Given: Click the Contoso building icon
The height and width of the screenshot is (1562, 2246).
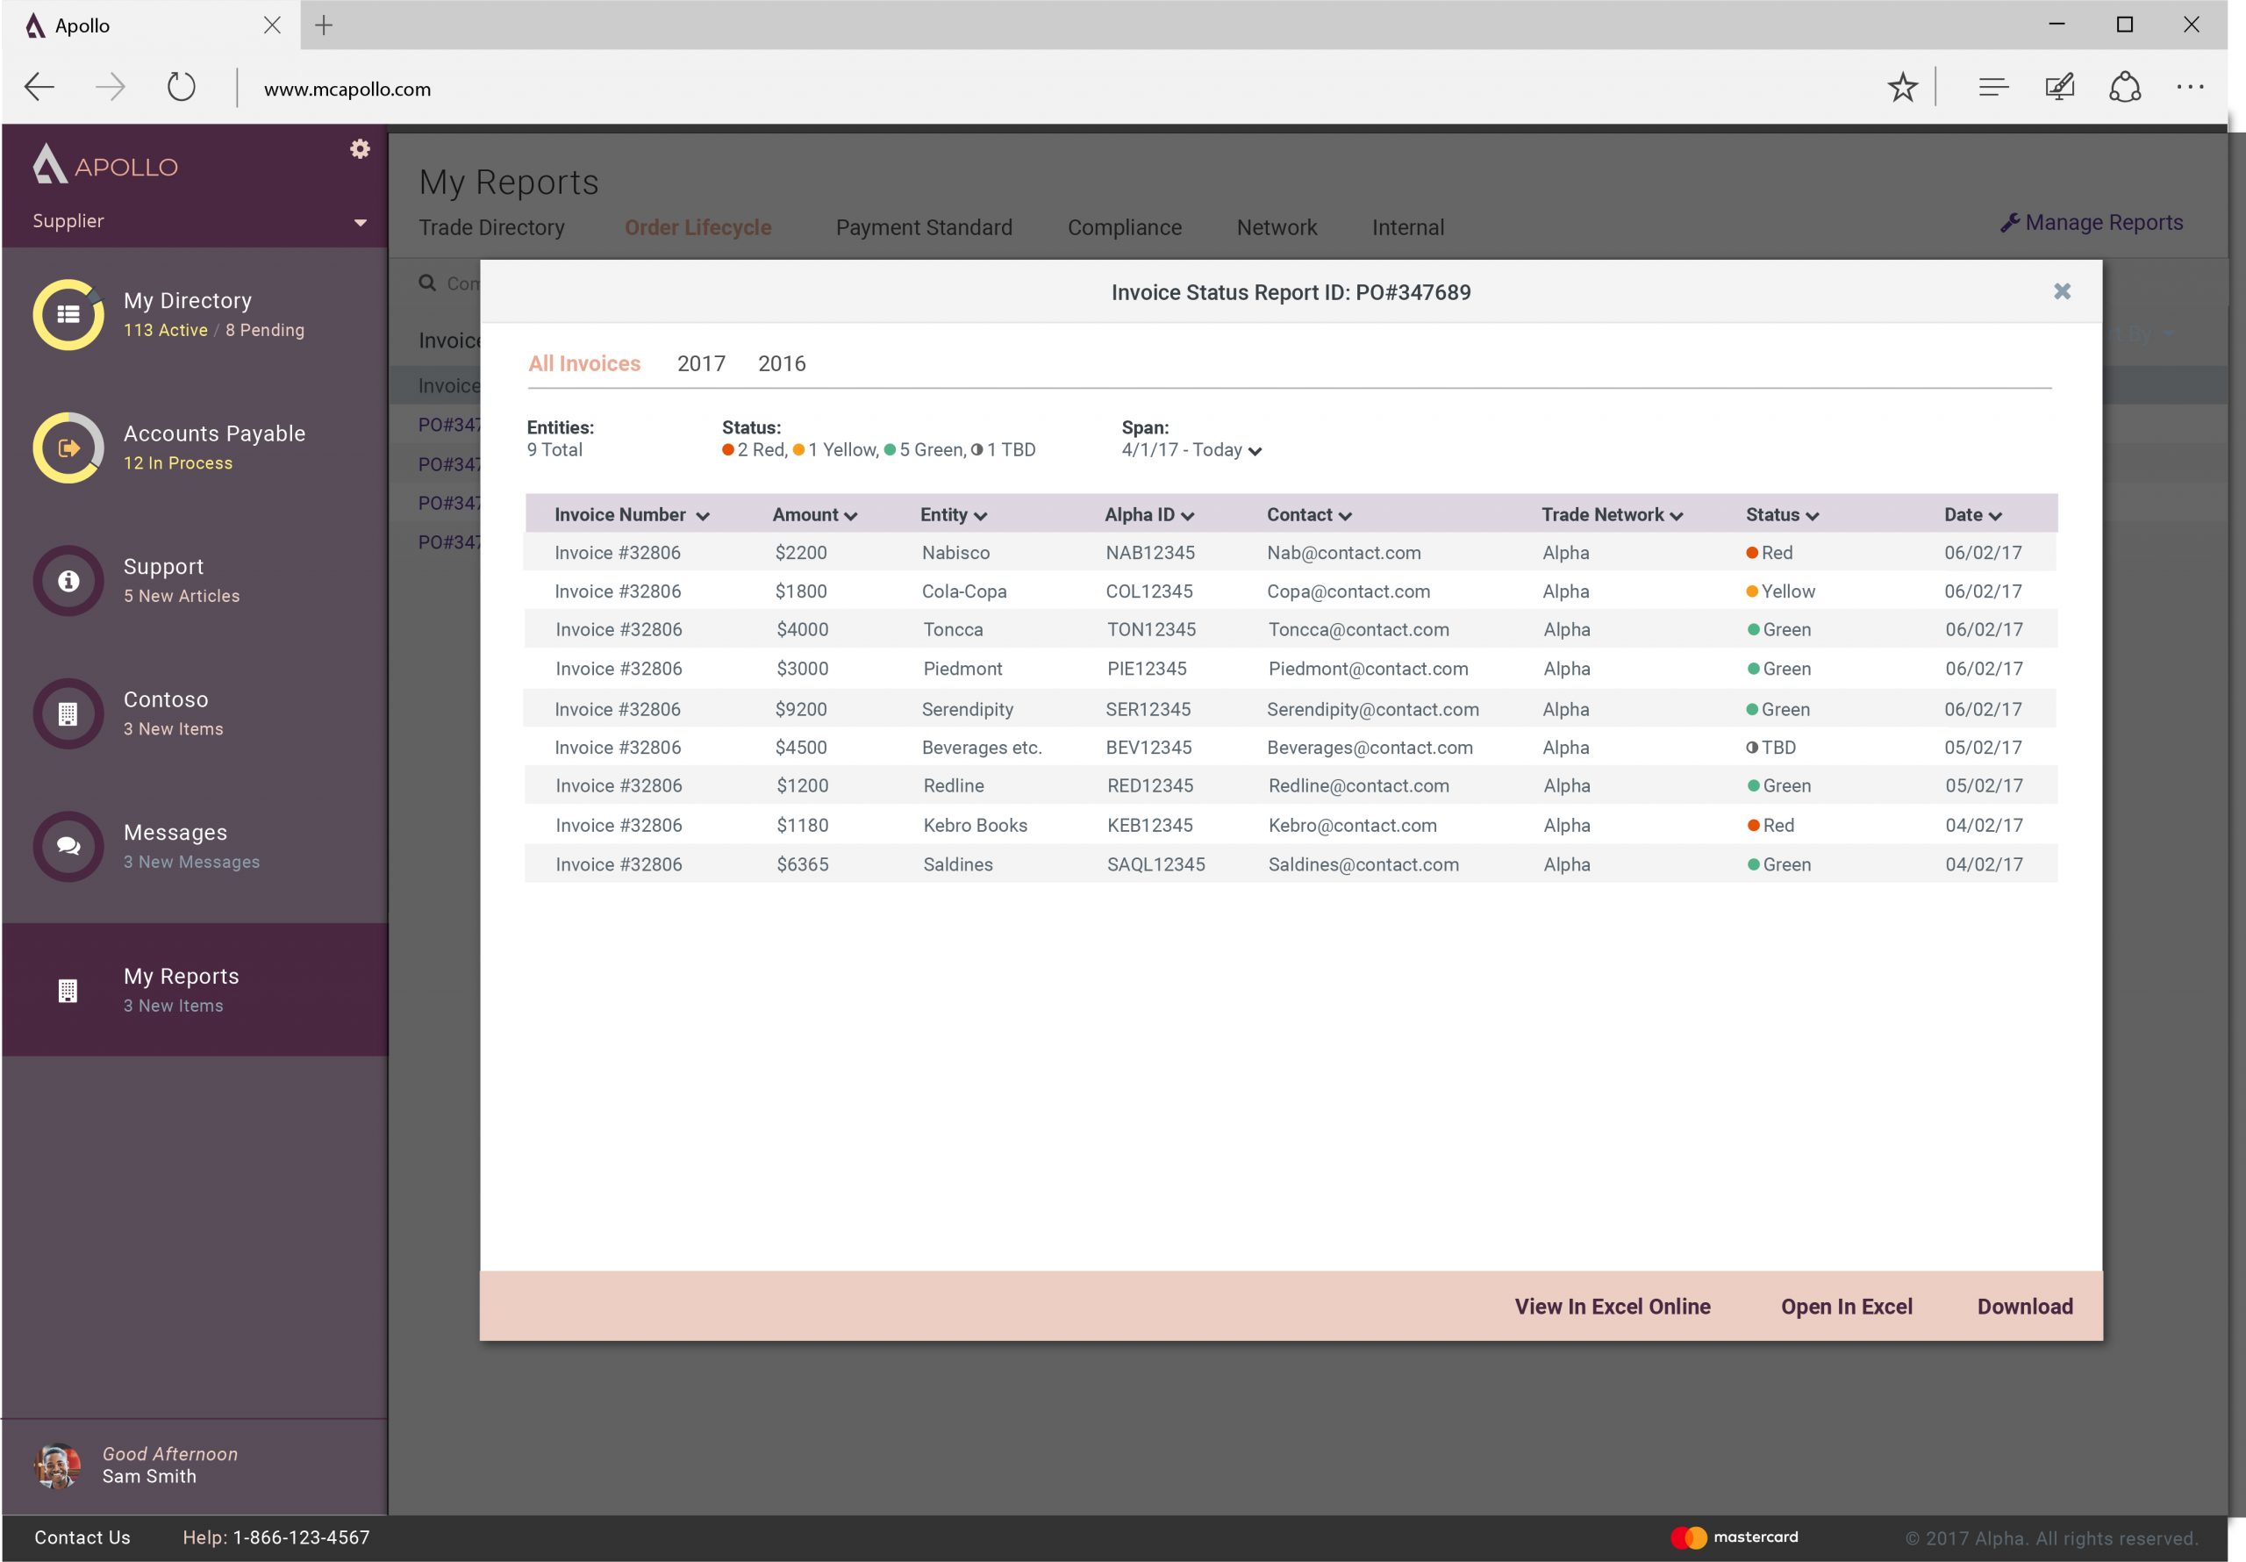Looking at the screenshot, I should point(68,713).
